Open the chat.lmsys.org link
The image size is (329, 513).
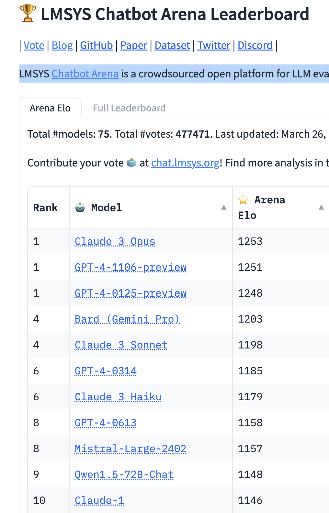pos(185,163)
